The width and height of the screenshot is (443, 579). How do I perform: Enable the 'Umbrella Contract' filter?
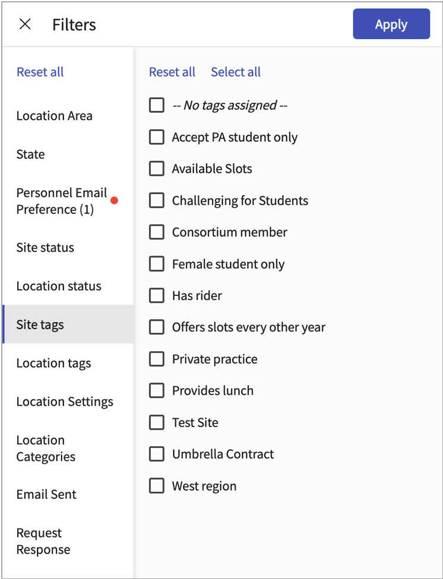click(156, 454)
